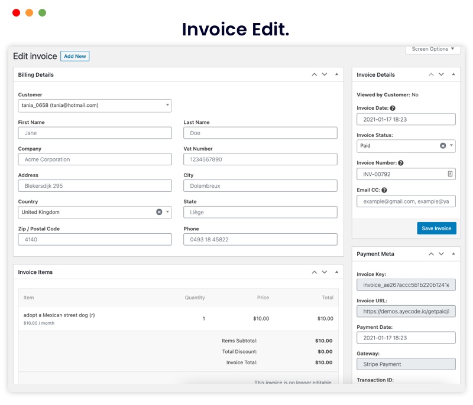Viewport: 473px width, 405px height.
Task: Click the Item column header
Action: tap(28, 298)
